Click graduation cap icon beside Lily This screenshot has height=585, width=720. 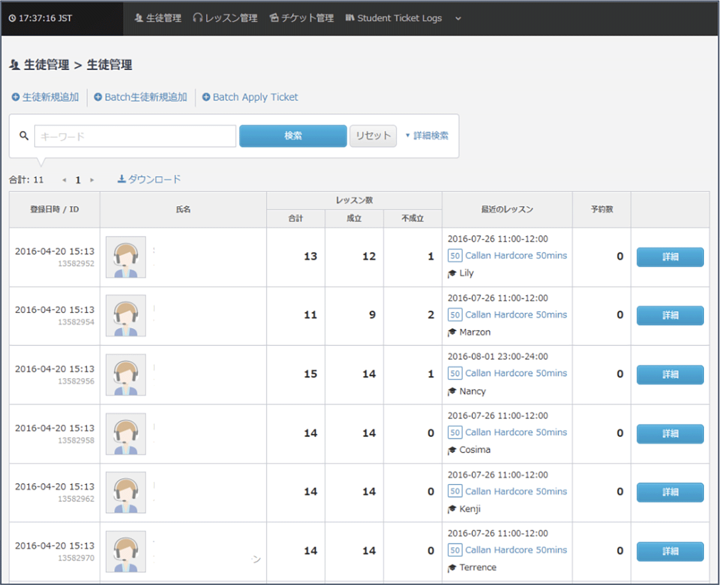[x=452, y=273]
